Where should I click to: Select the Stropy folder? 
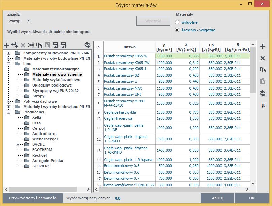(x=38, y=96)
